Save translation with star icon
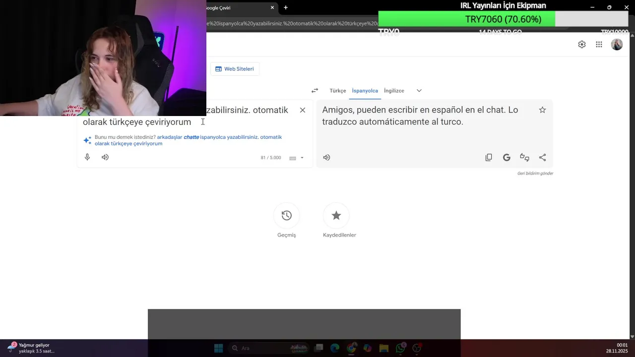635x357 pixels. [x=542, y=110]
